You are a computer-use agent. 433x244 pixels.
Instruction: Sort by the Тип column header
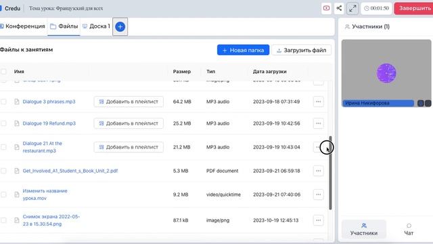210,71
